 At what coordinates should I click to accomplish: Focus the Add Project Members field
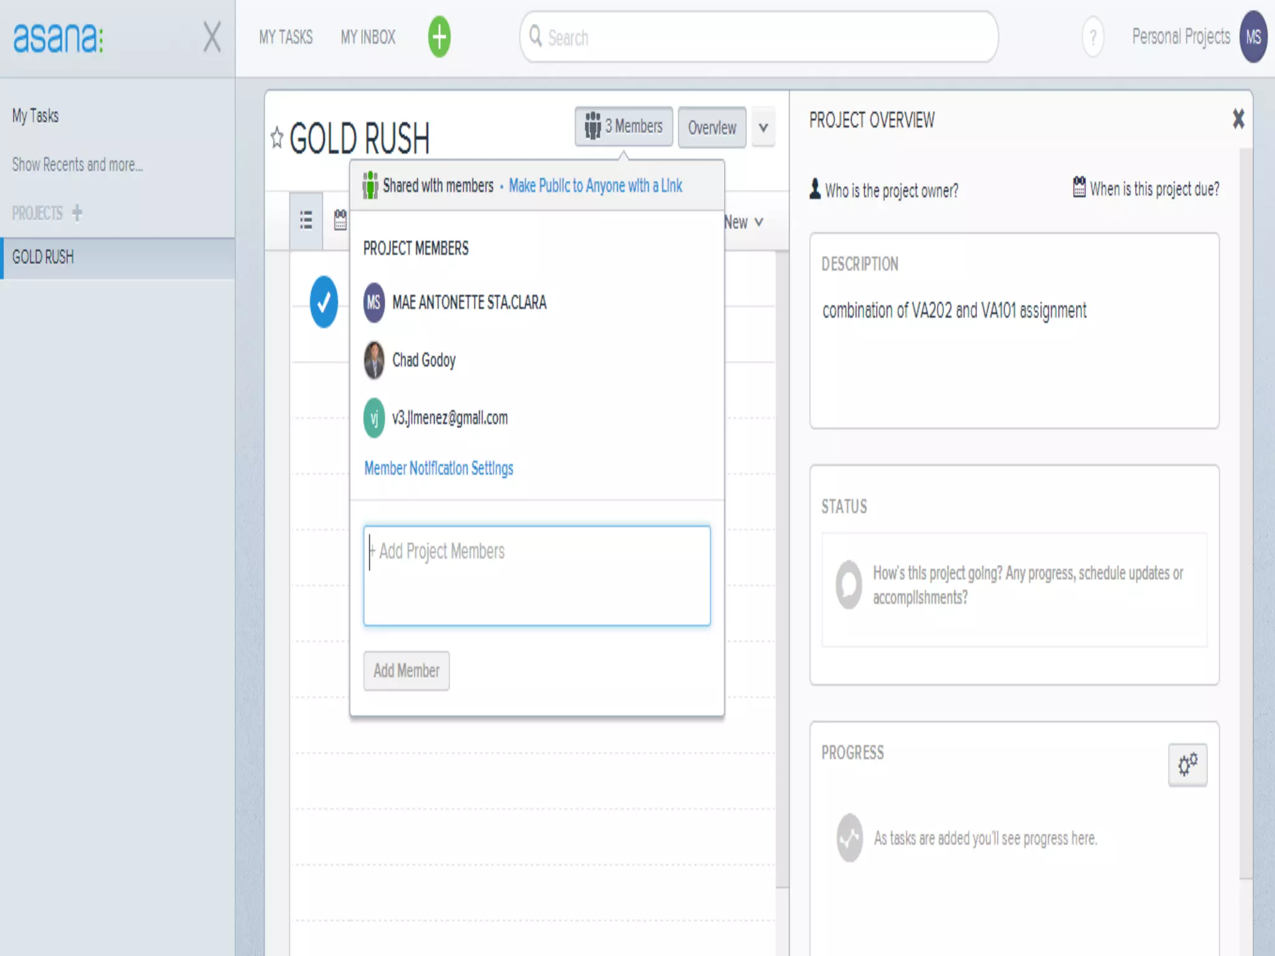click(x=537, y=576)
